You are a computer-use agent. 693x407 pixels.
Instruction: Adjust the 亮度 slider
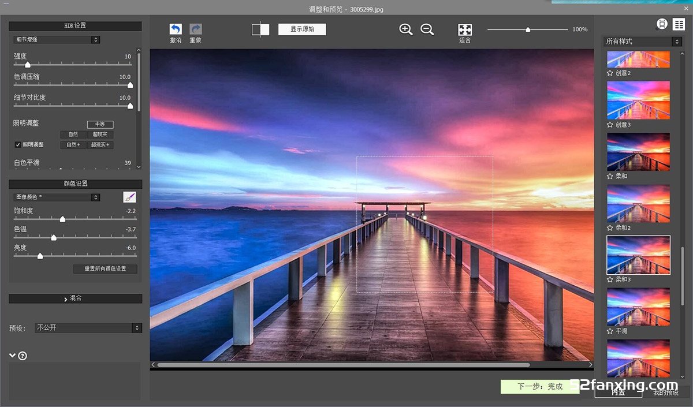(x=40, y=256)
